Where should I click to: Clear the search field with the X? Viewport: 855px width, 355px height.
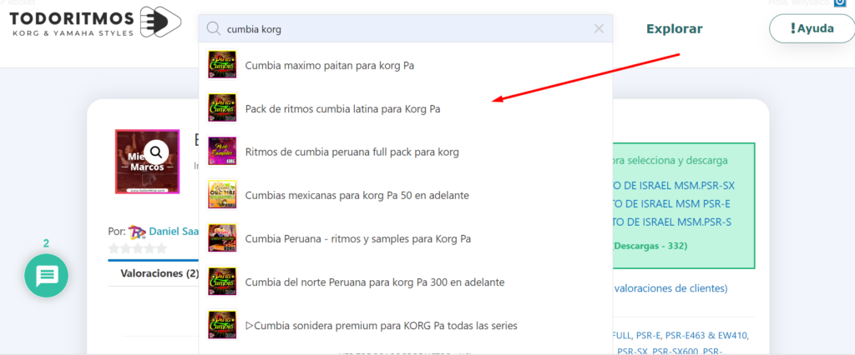click(x=599, y=29)
